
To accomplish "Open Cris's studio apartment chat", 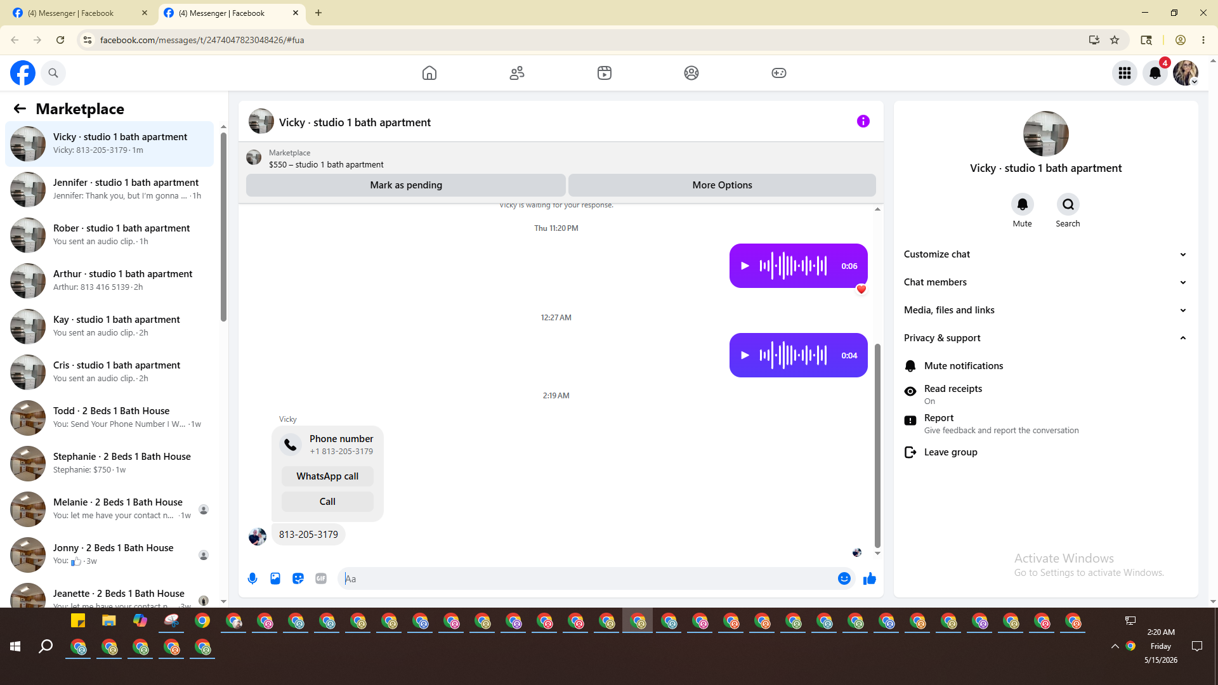I will pos(110,372).
